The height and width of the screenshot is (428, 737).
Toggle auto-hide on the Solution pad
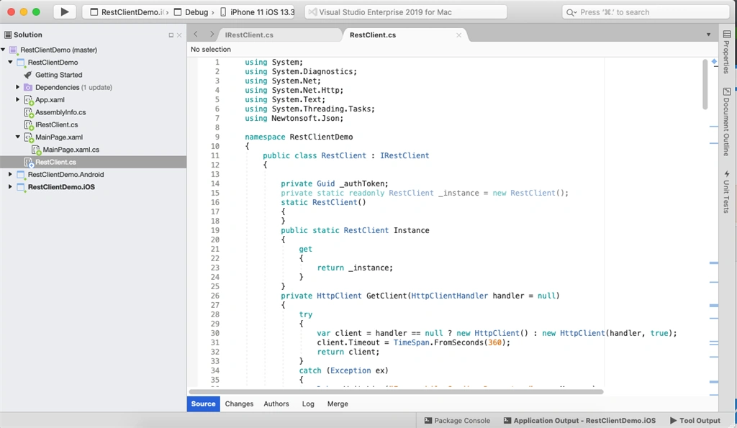coord(171,35)
